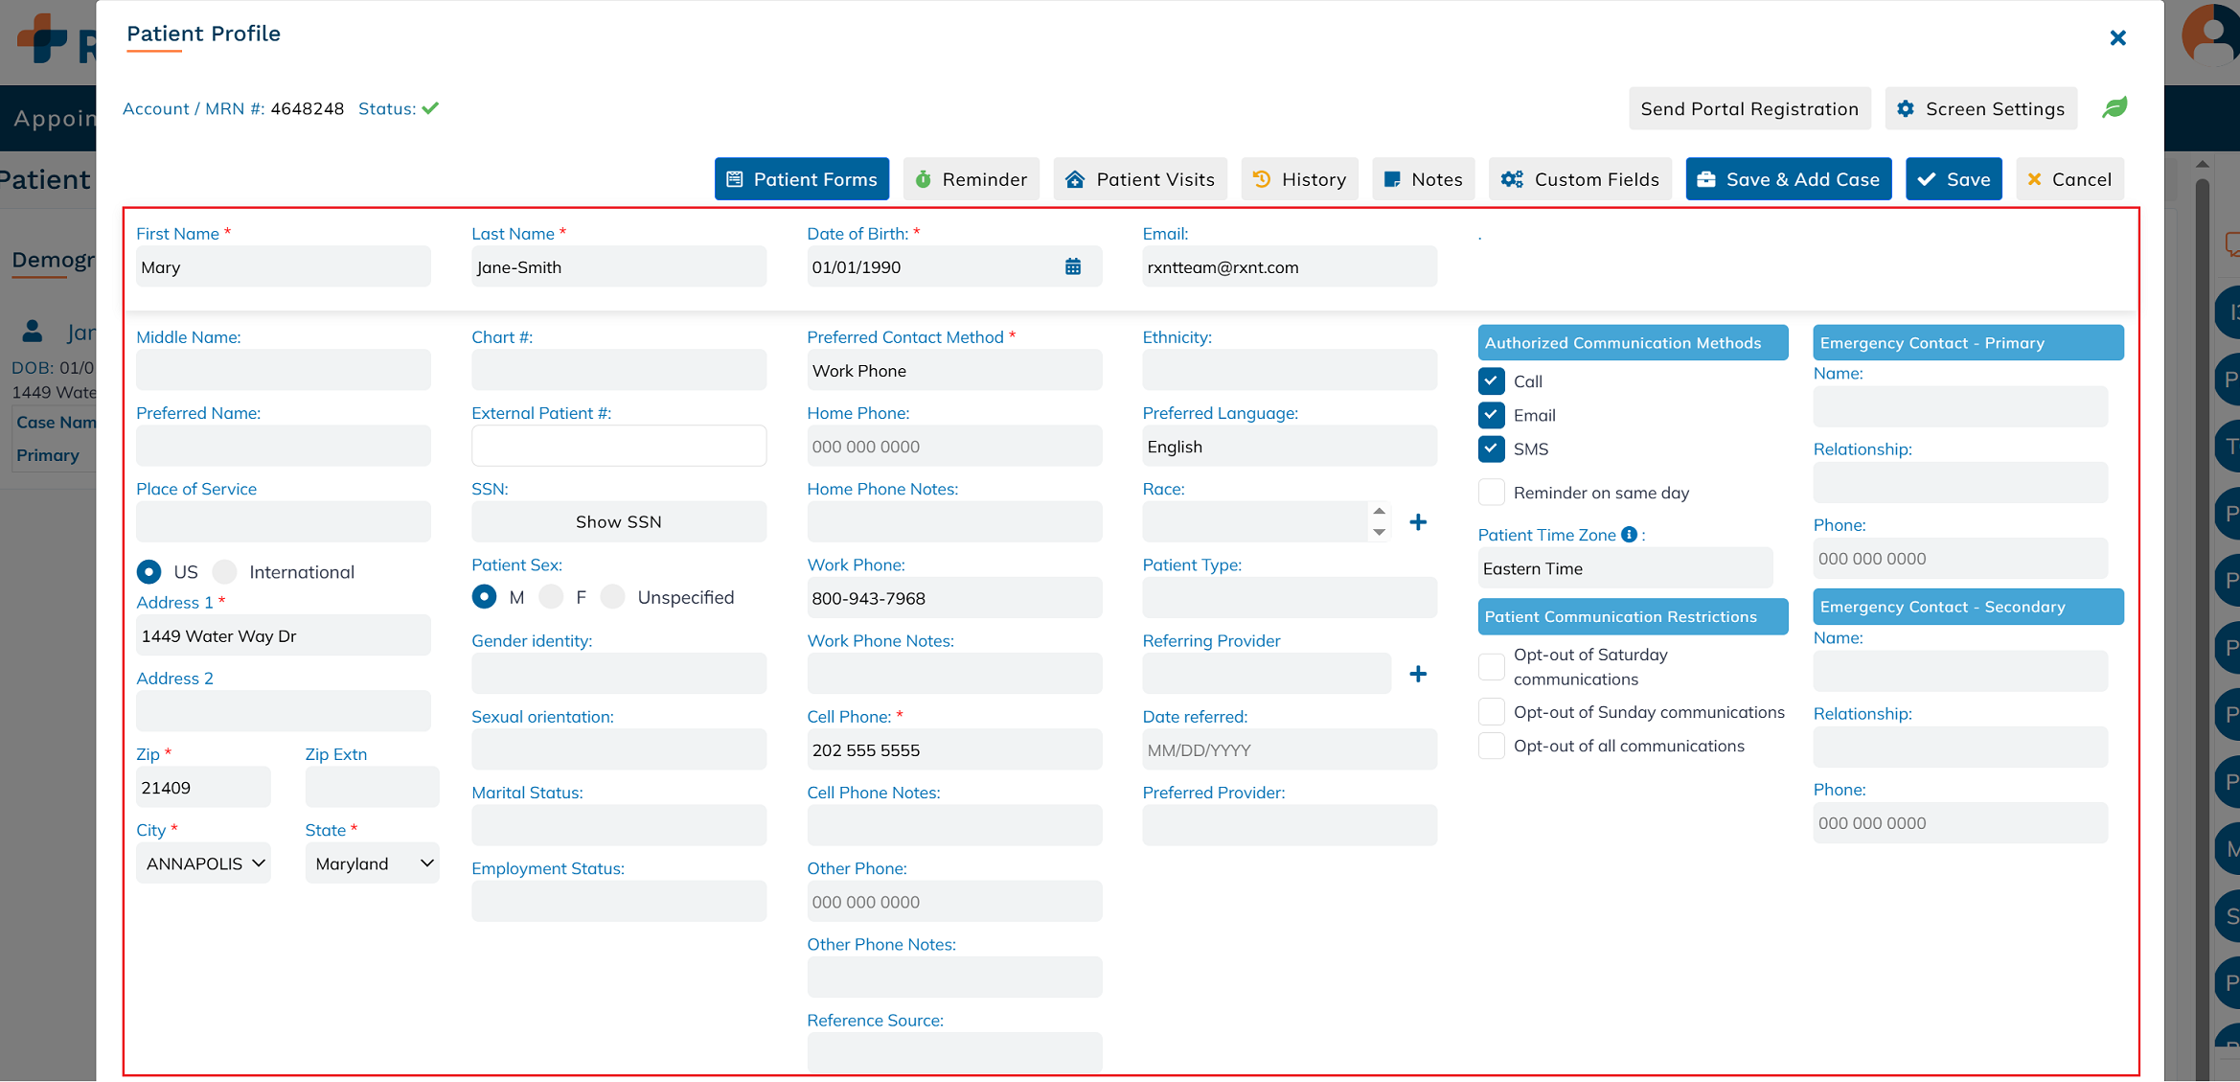This screenshot has width=2240, height=1082.
Task: Open Screen Settings gear button
Action: (x=1981, y=108)
